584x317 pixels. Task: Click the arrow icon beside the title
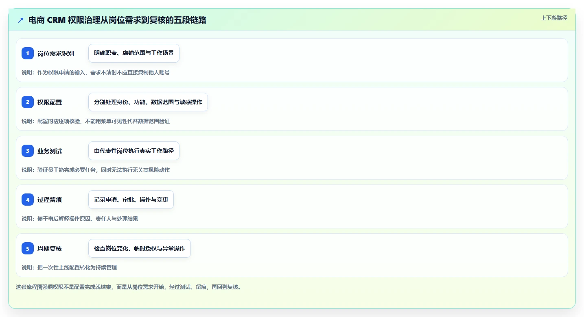click(x=21, y=20)
